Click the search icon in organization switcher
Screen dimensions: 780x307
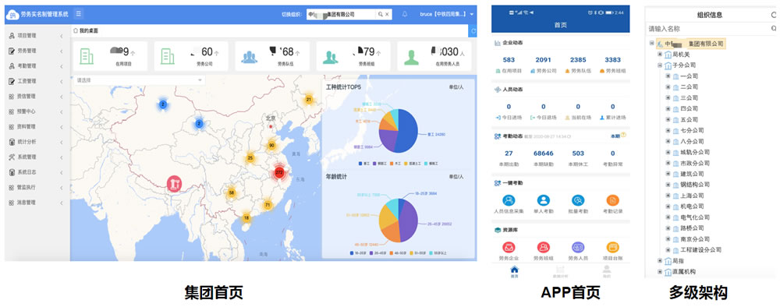click(380, 14)
